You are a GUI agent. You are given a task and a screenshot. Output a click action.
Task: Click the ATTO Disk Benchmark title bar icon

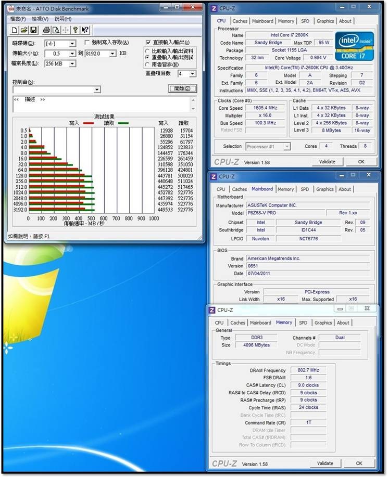pyautogui.click(x=11, y=8)
